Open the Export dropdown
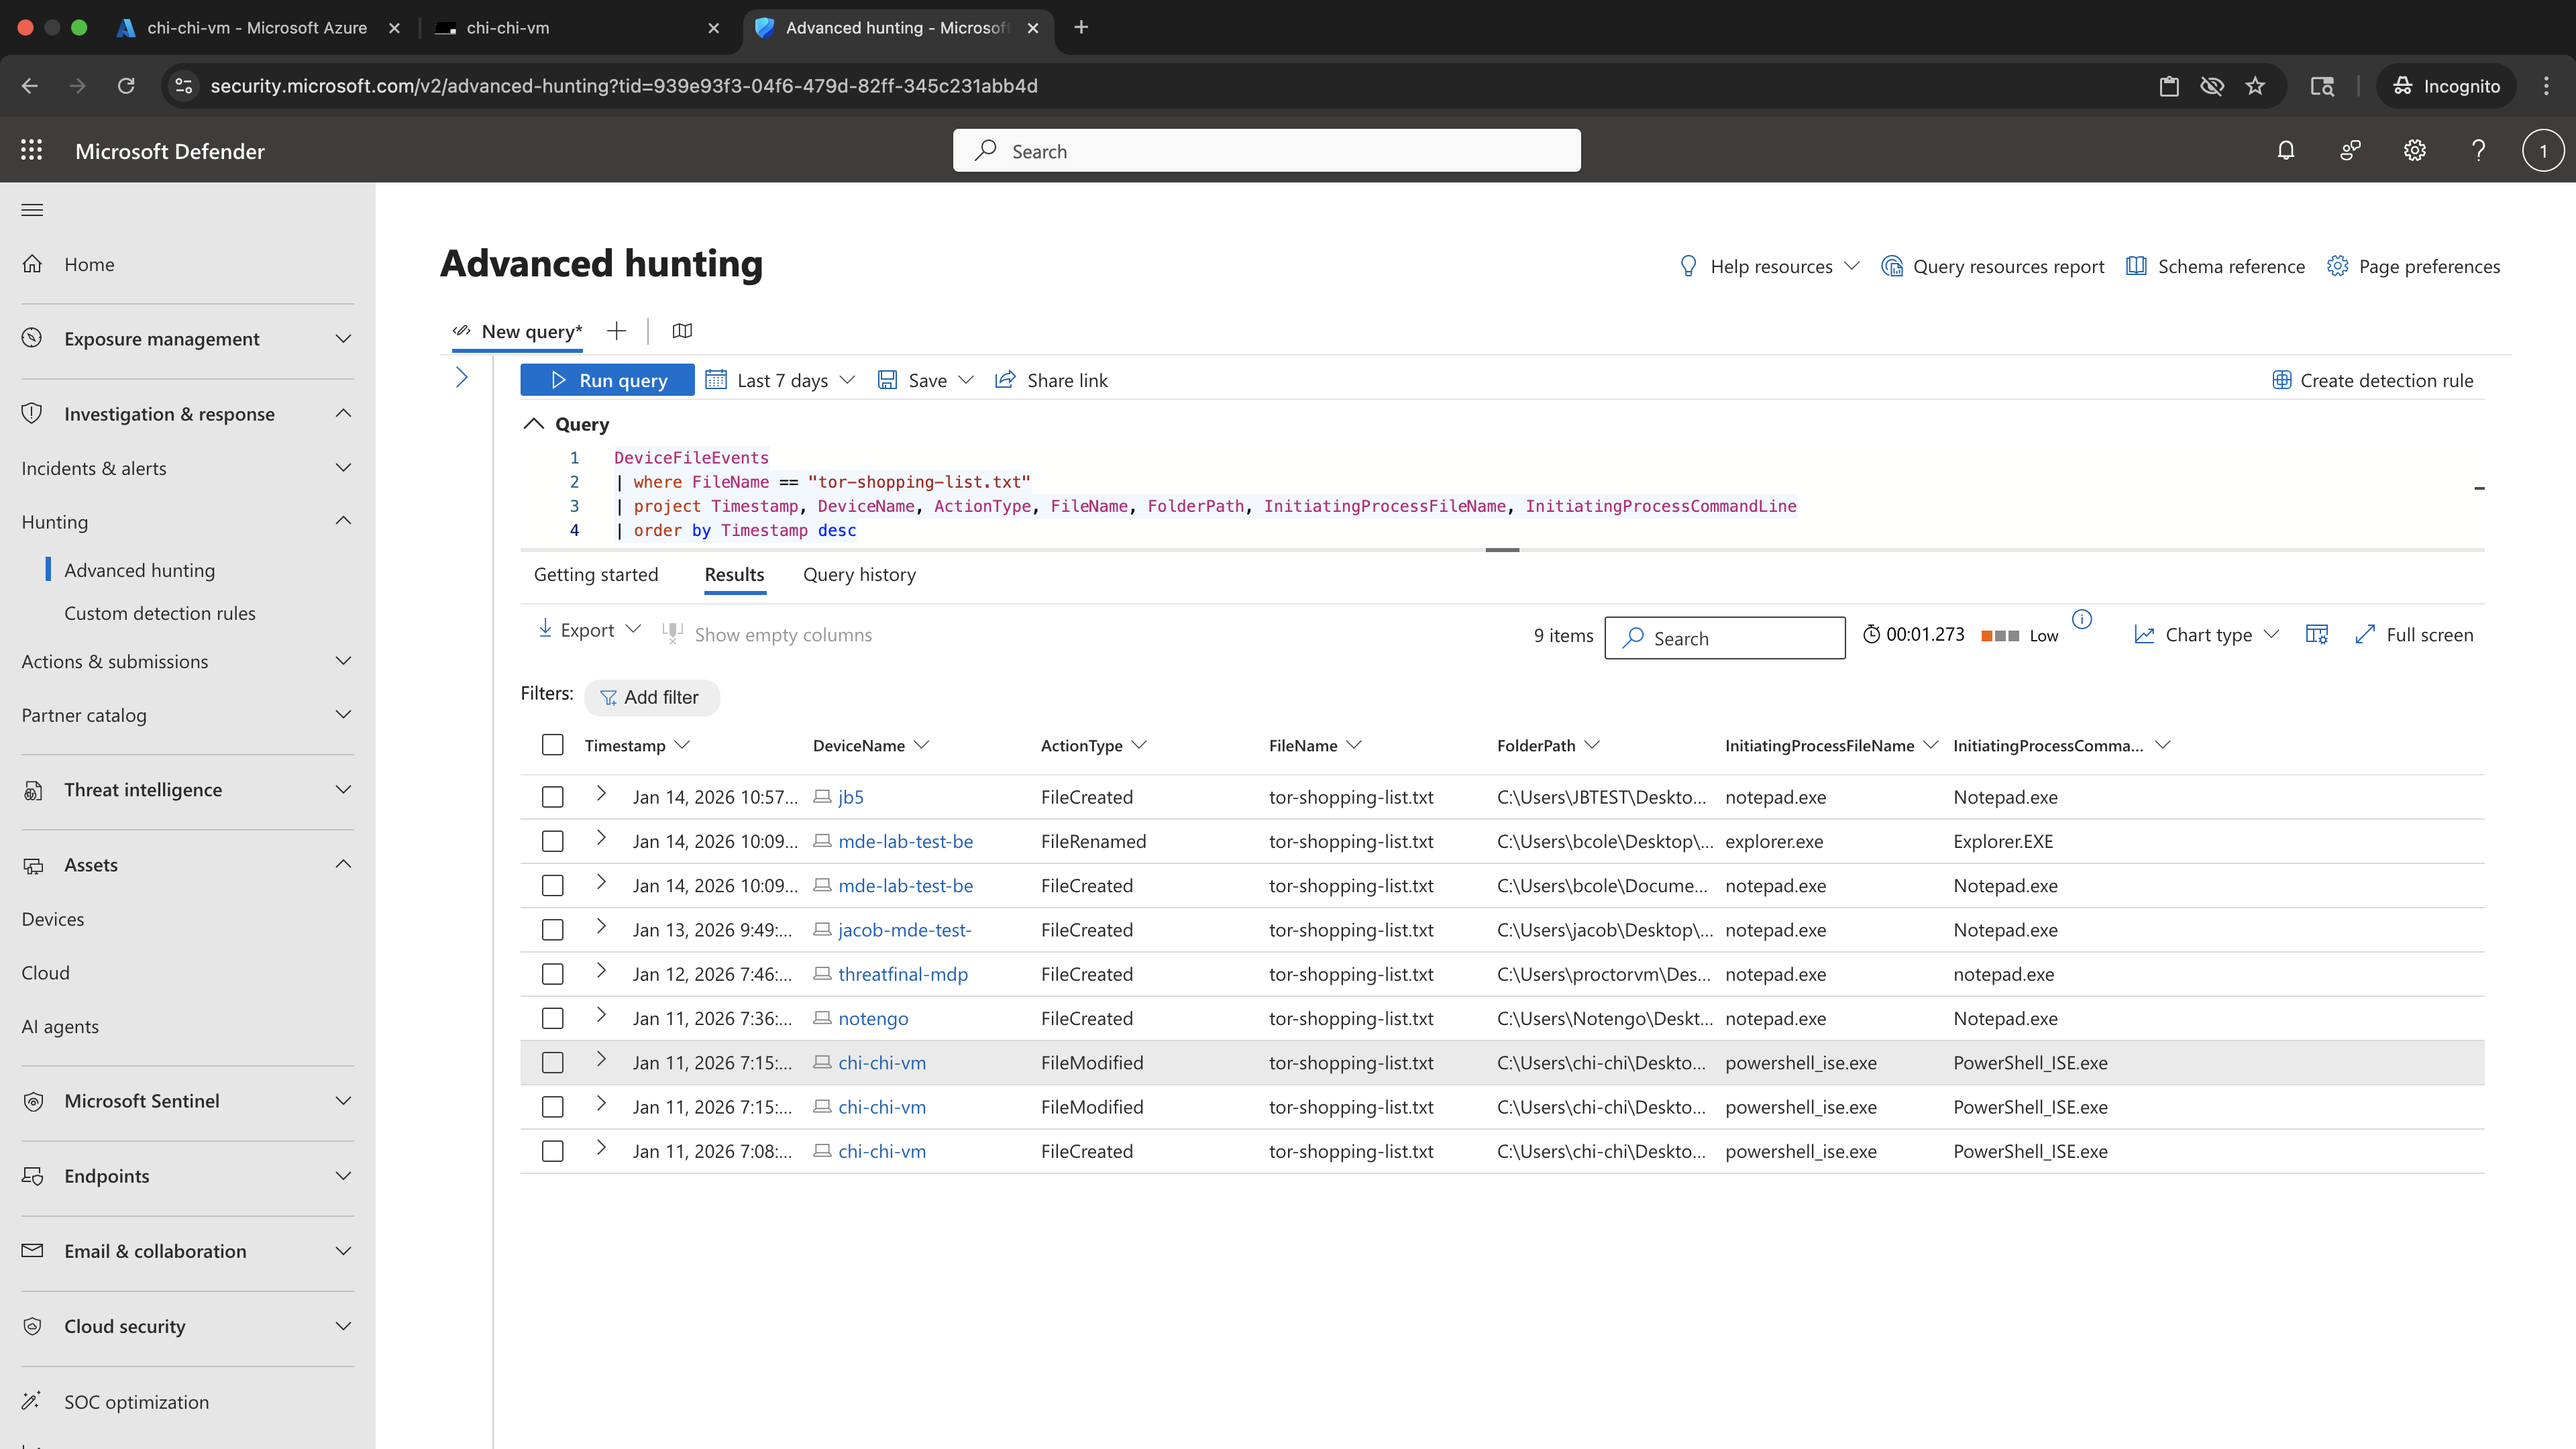Screen dimensions: 2576x1449 point(589,630)
